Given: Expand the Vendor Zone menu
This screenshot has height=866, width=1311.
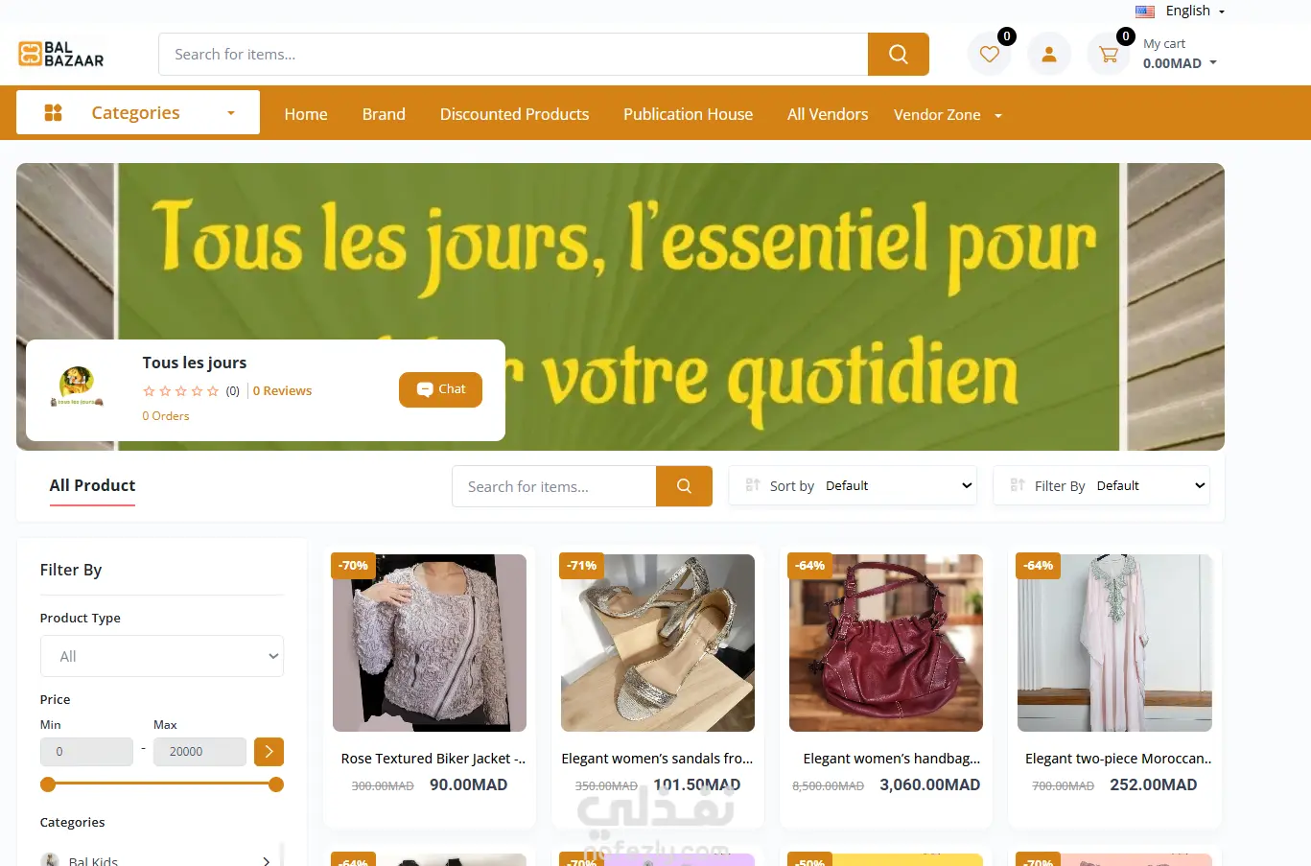Looking at the screenshot, I should (948, 115).
